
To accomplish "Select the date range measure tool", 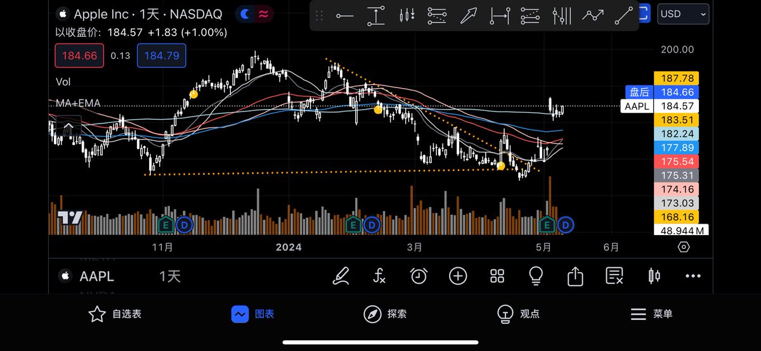I will (500, 15).
